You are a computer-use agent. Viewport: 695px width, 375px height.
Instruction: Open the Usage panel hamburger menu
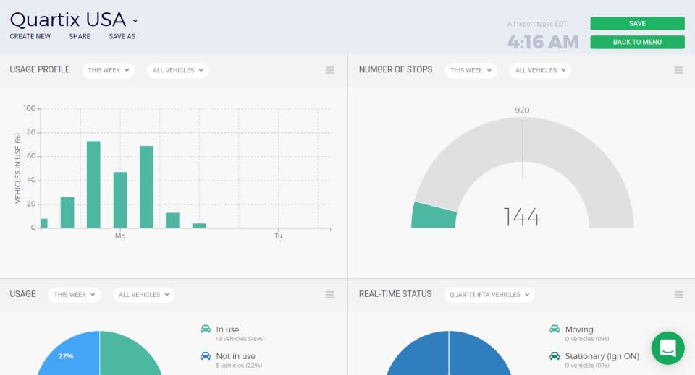329,295
